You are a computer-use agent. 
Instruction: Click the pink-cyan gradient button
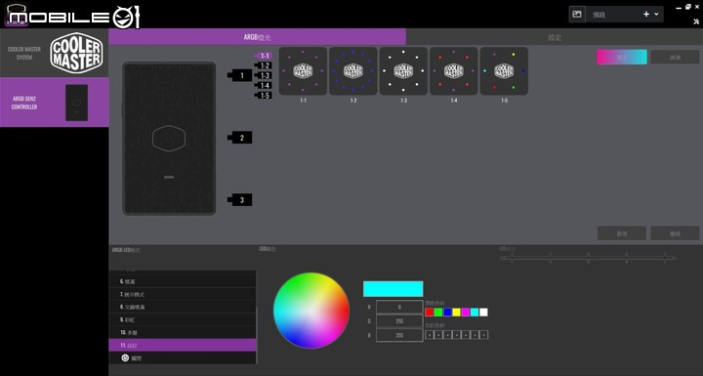pos(621,57)
